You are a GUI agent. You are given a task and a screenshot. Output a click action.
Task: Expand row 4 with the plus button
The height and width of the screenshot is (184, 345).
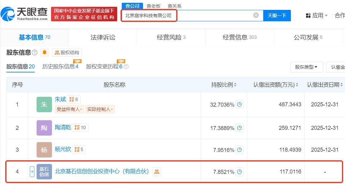click(x=32, y=171)
